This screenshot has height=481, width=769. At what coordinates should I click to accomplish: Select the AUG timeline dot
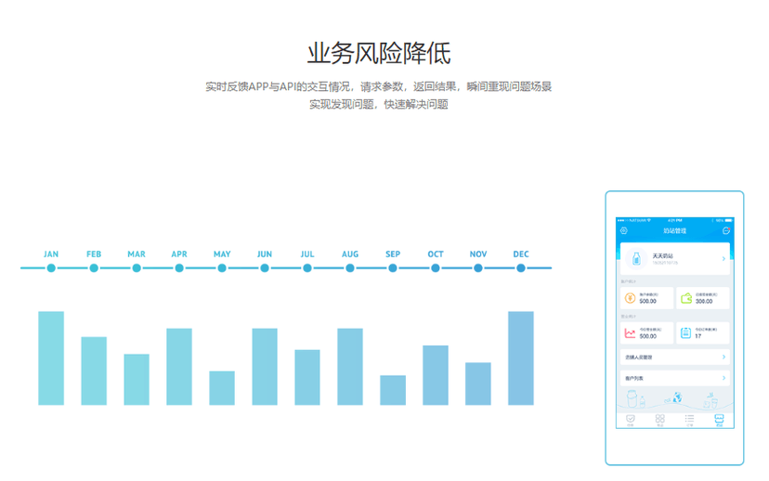coord(350,268)
